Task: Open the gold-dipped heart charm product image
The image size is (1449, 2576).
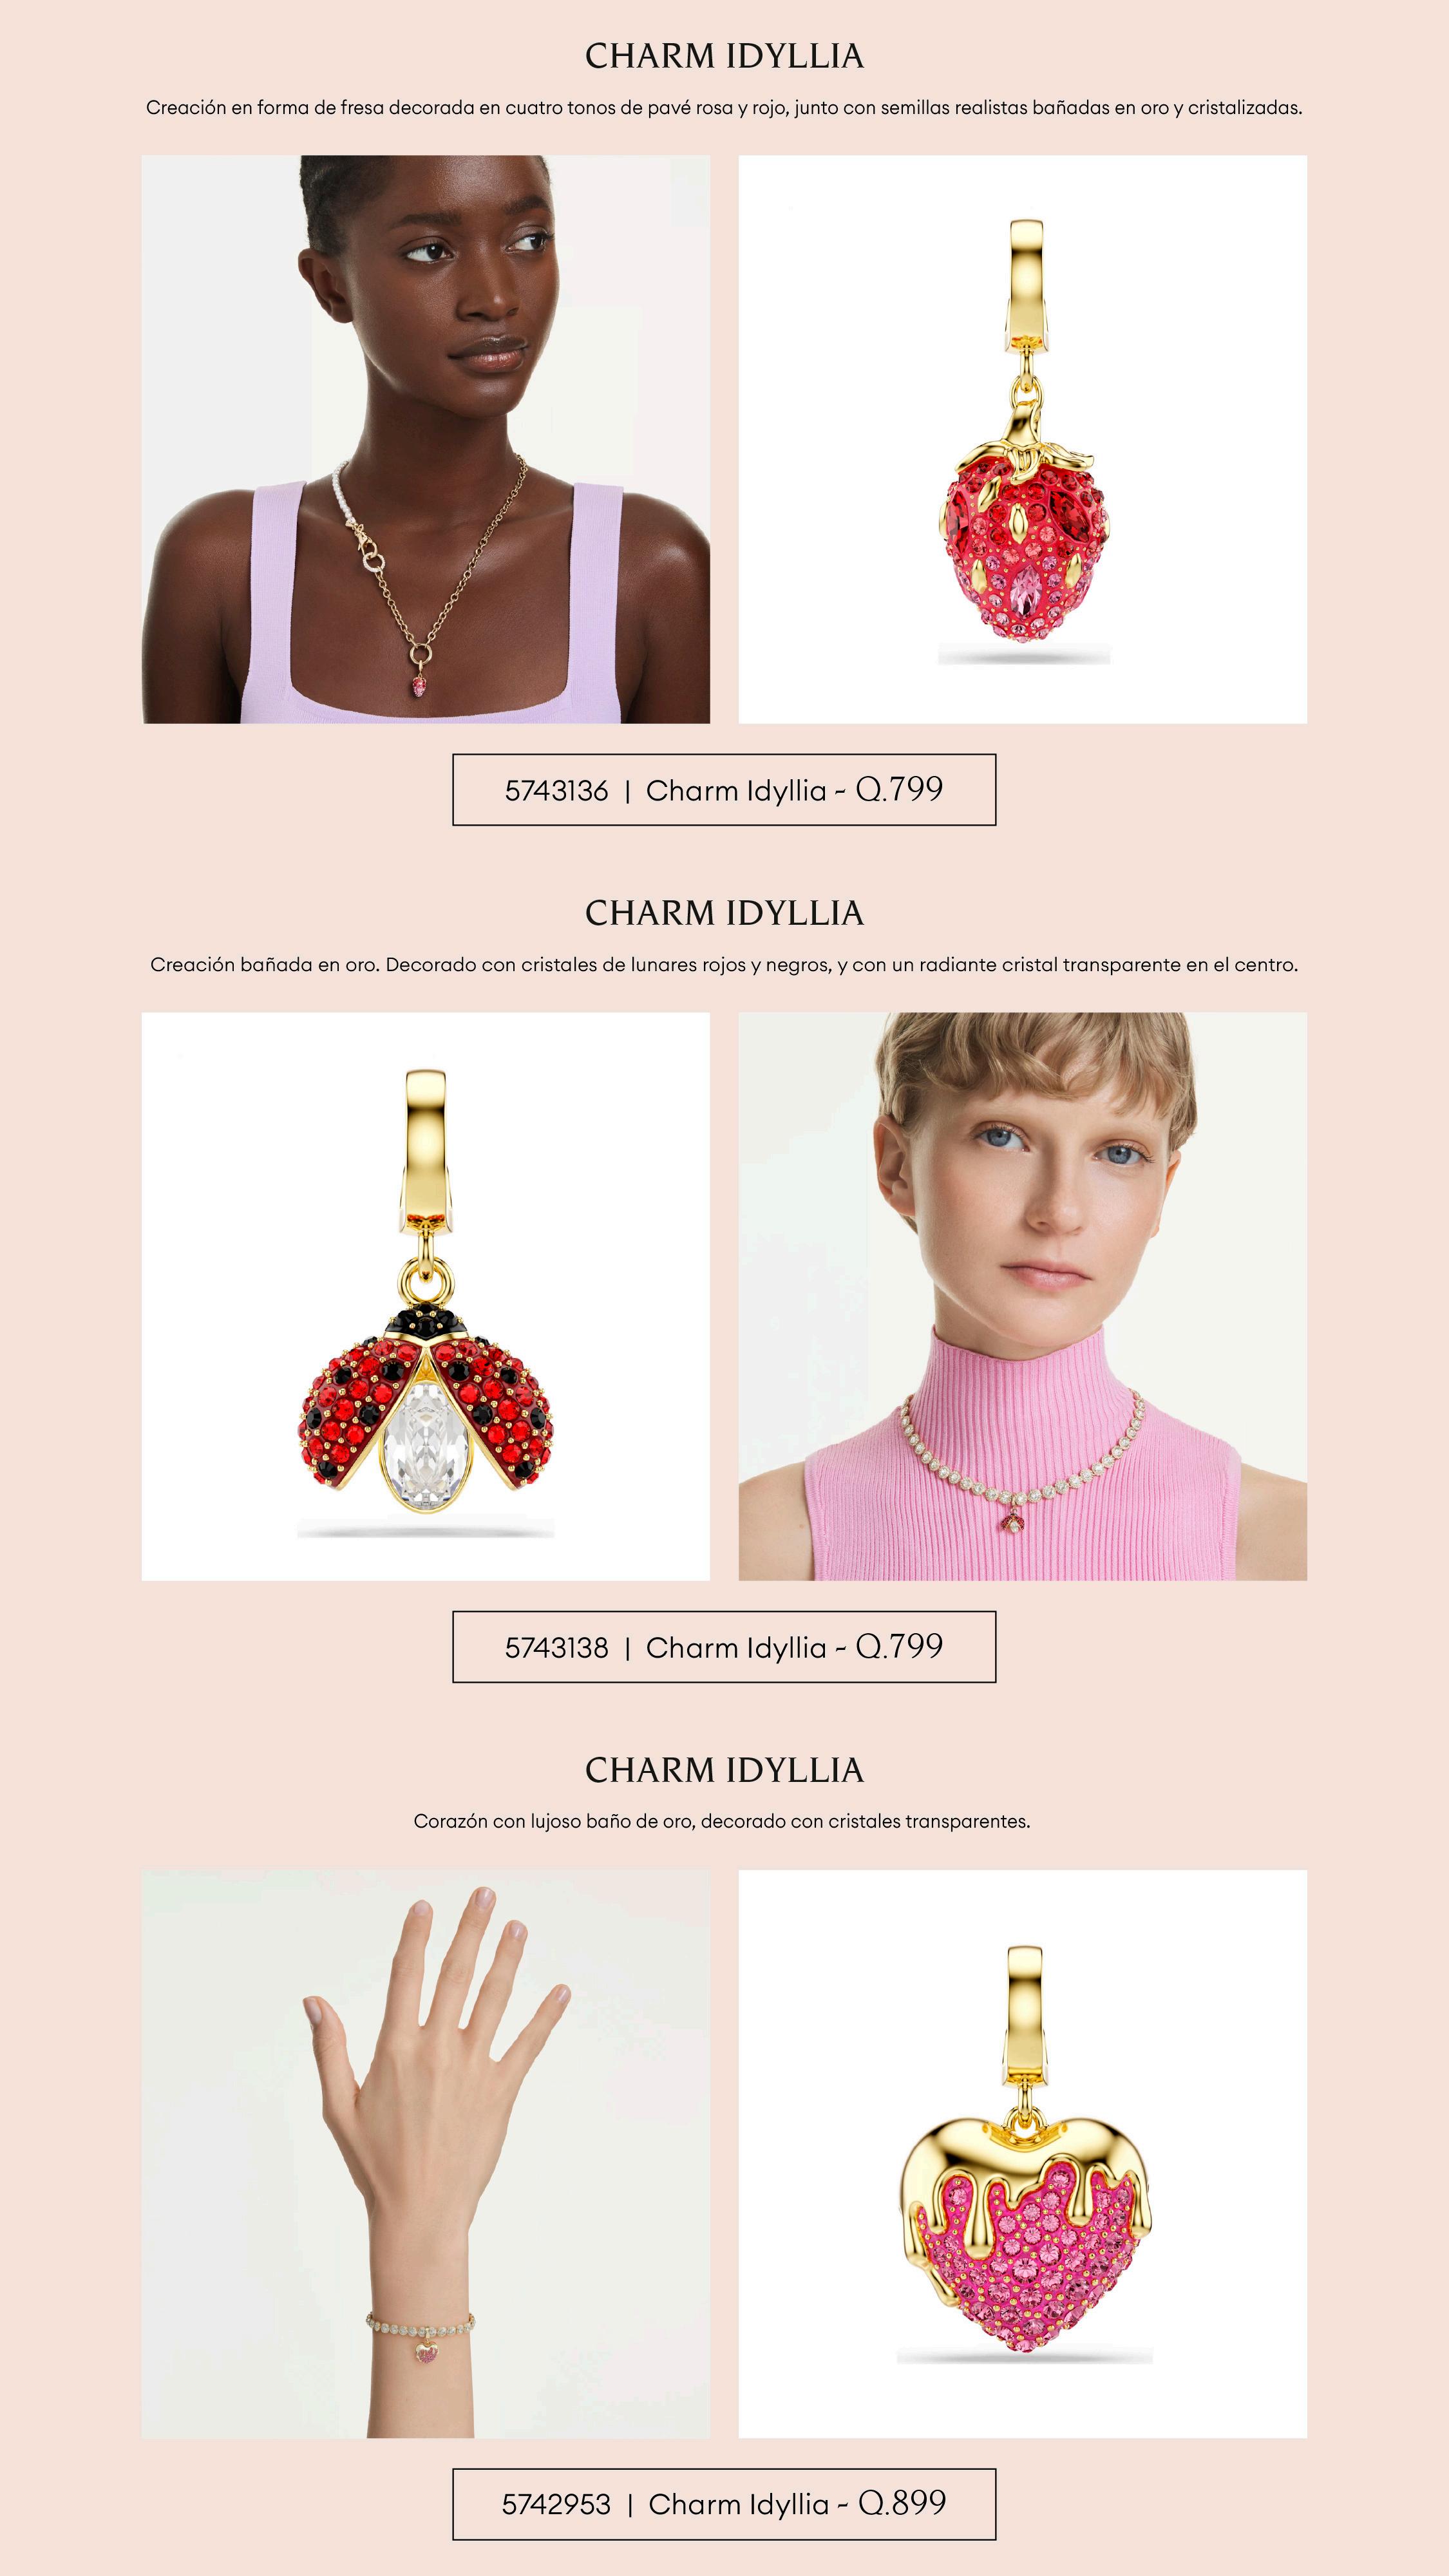Action: click(1022, 2154)
